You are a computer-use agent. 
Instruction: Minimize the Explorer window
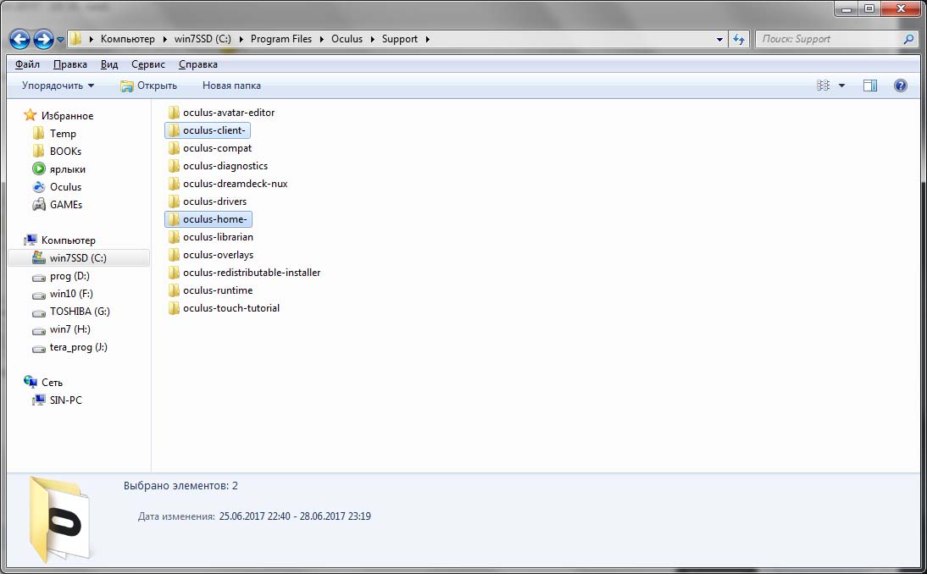coord(847,8)
